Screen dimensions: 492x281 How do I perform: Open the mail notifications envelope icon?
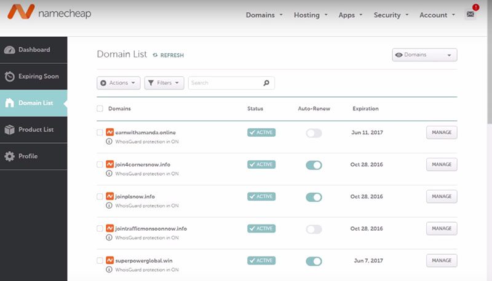tap(470, 14)
